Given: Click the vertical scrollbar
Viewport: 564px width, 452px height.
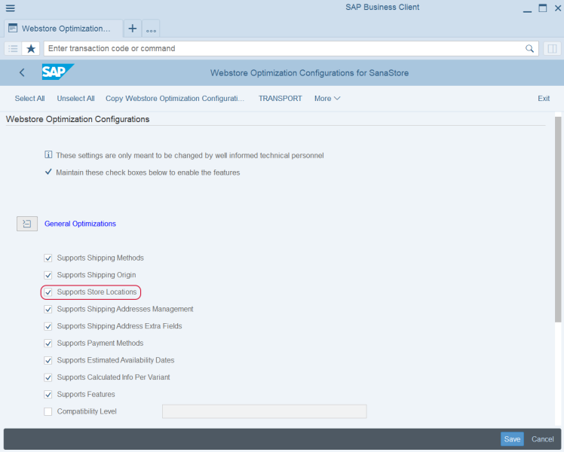Looking at the screenshot, I should (558, 218).
